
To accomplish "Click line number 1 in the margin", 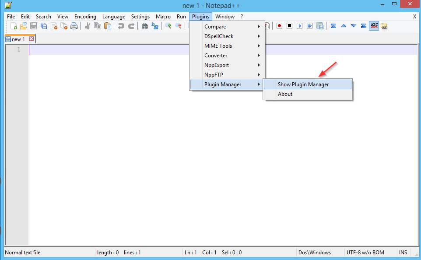I will (19, 50).
